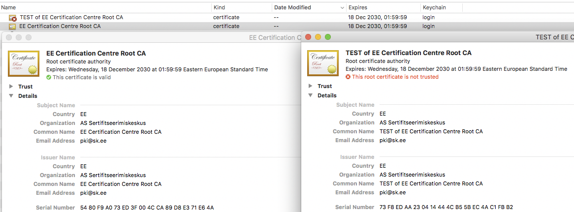Click serial number 54 80 F9 A0 value
The width and height of the screenshot is (574, 212).
(147, 208)
